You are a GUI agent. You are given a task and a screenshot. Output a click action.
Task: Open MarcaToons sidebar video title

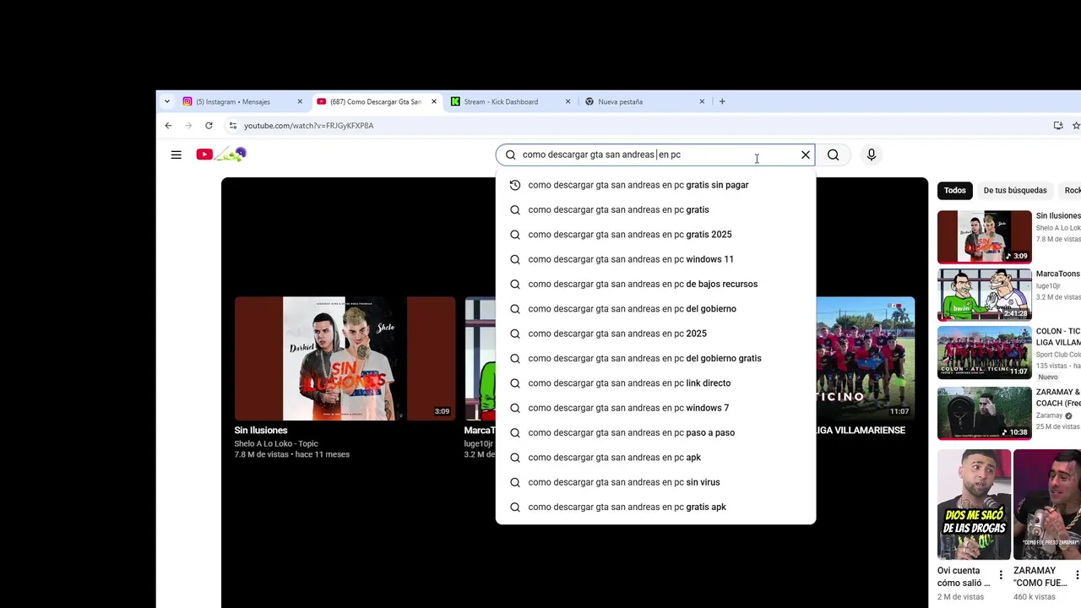click(1058, 274)
